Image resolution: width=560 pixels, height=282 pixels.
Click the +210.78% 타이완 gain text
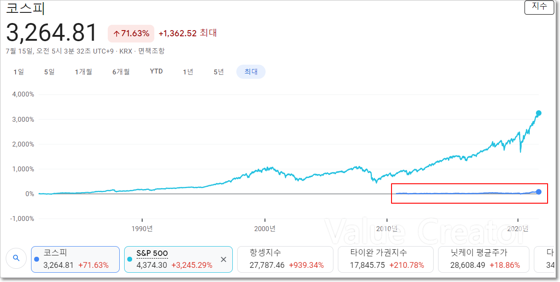pos(407,265)
